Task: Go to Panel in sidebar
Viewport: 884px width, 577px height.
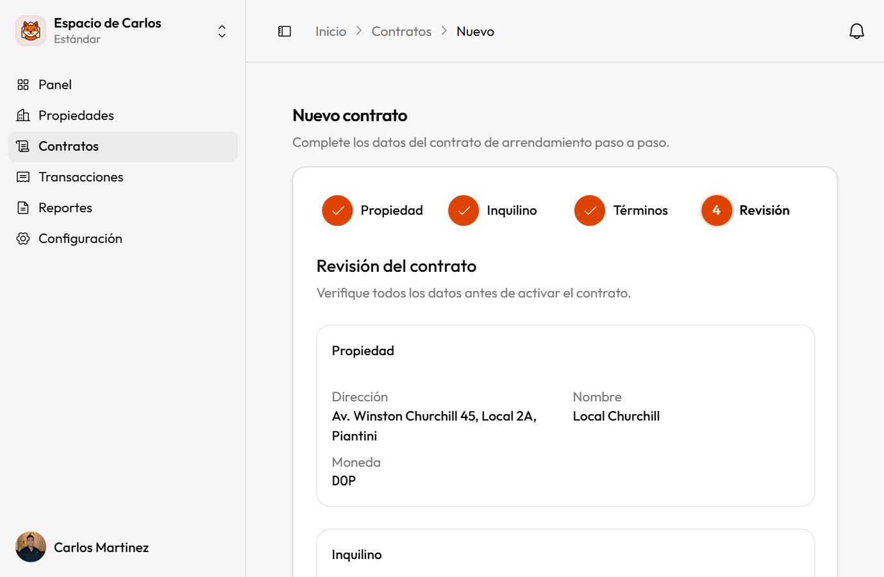Action: (123, 85)
